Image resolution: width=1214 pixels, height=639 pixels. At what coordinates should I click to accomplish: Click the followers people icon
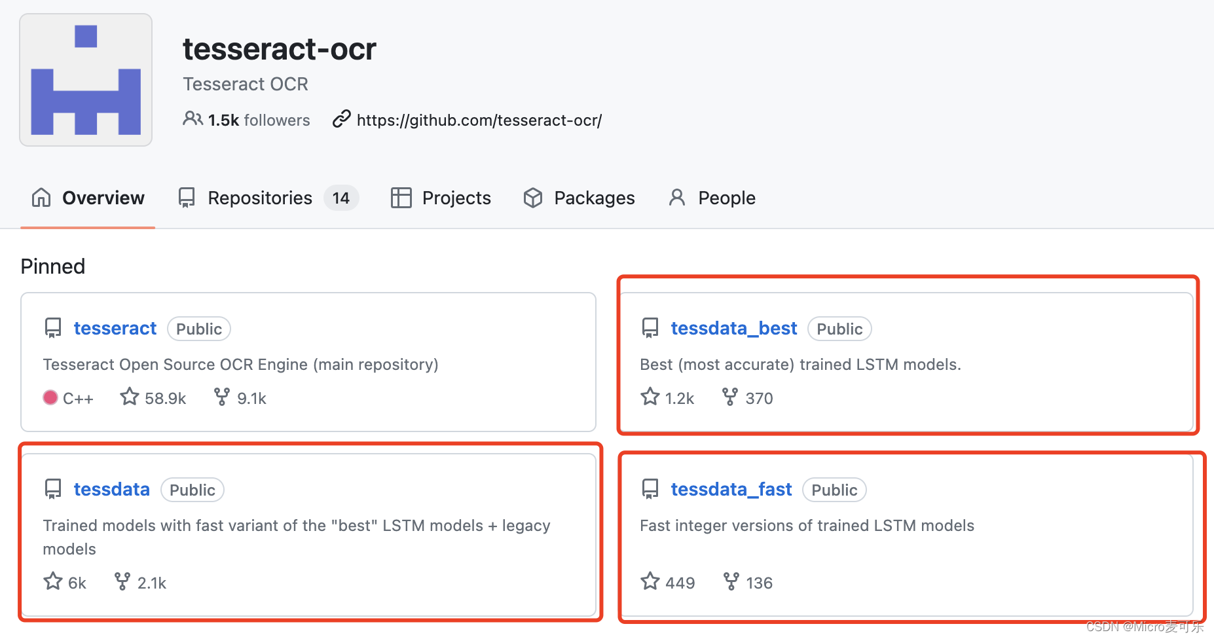pyautogui.click(x=193, y=119)
